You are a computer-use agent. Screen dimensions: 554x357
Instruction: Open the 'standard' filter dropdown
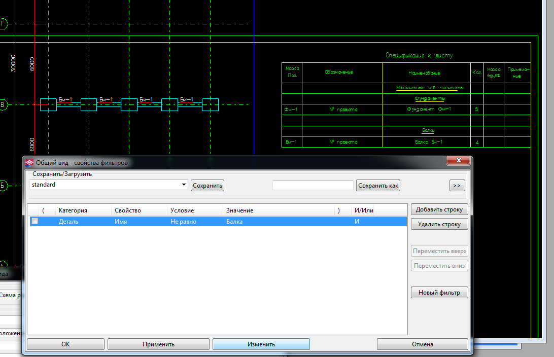pyautogui.click(x=184, y=185)
